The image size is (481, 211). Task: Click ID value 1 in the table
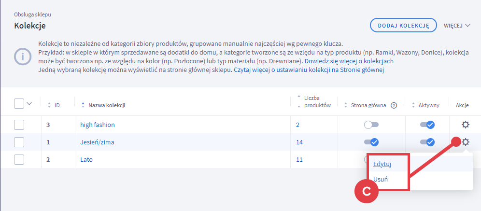[x=48, y=142]
